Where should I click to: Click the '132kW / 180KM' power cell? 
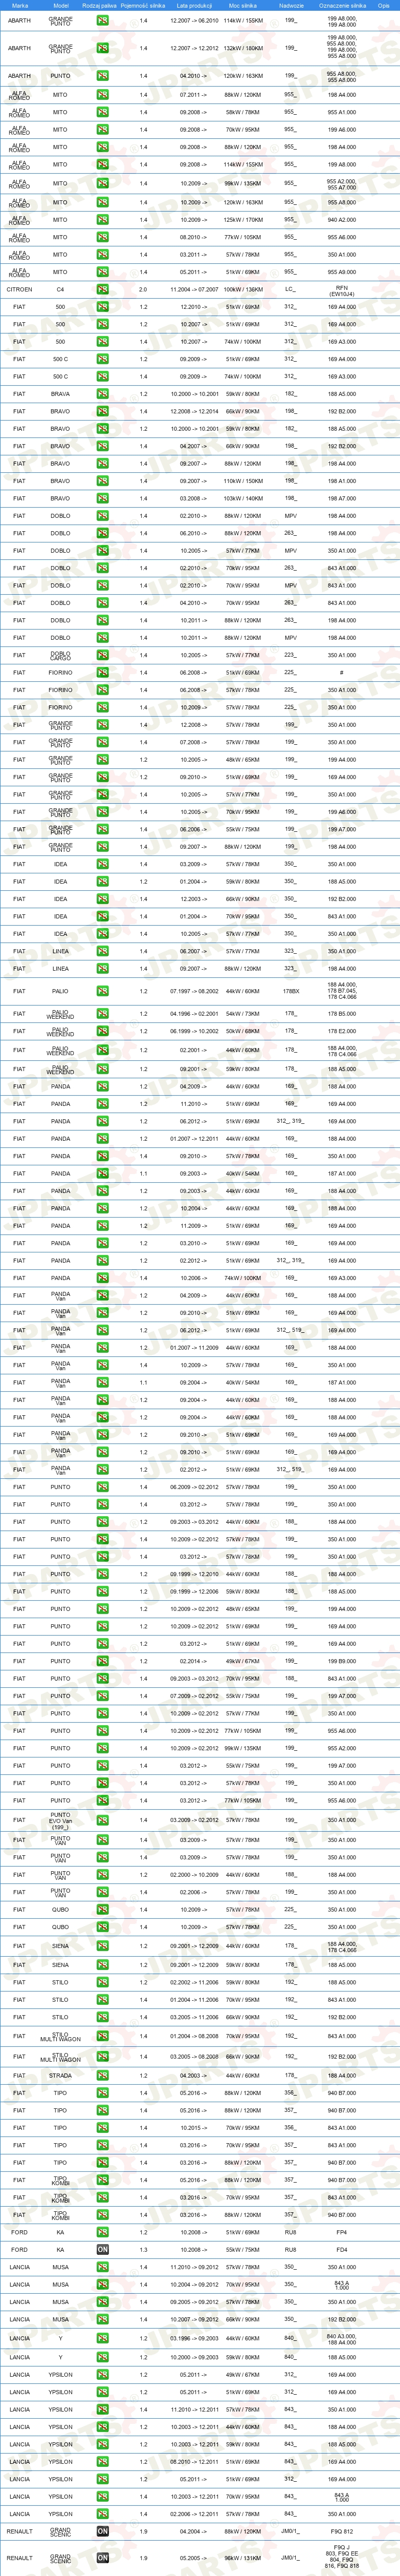pyautogui.click(x=243, y=48)
